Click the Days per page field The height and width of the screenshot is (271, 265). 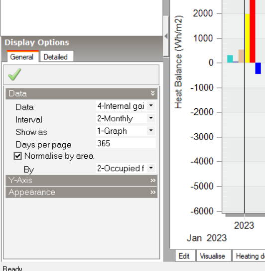click(x=126, y=143)
